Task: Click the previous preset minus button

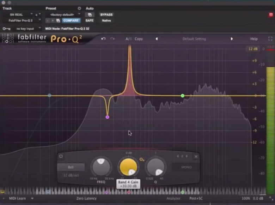Action: 48,20
